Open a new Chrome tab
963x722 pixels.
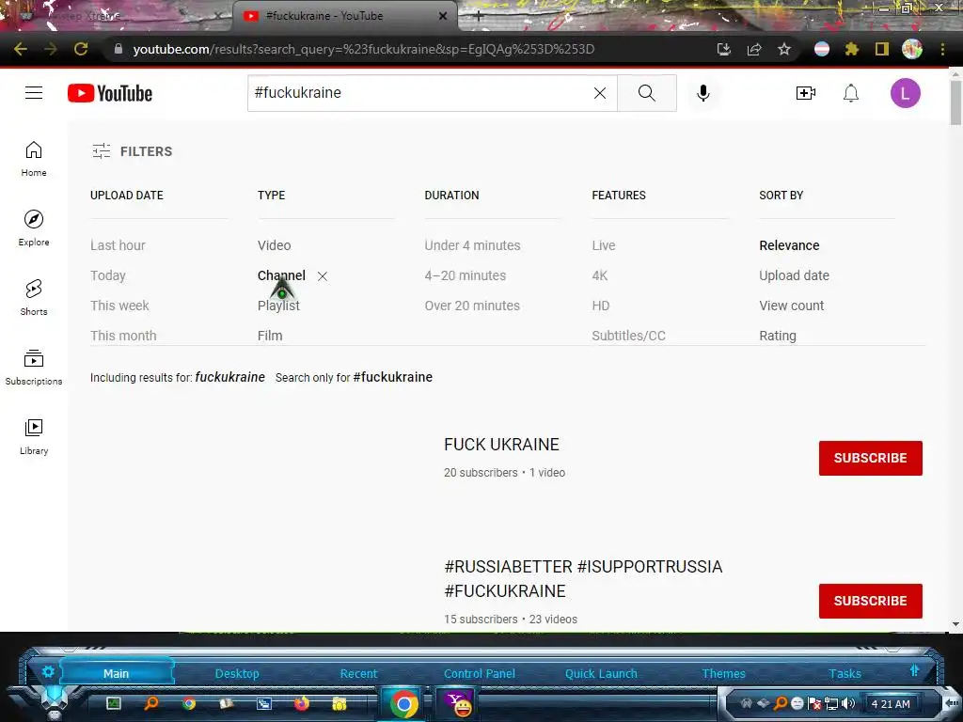click(479, 16)
